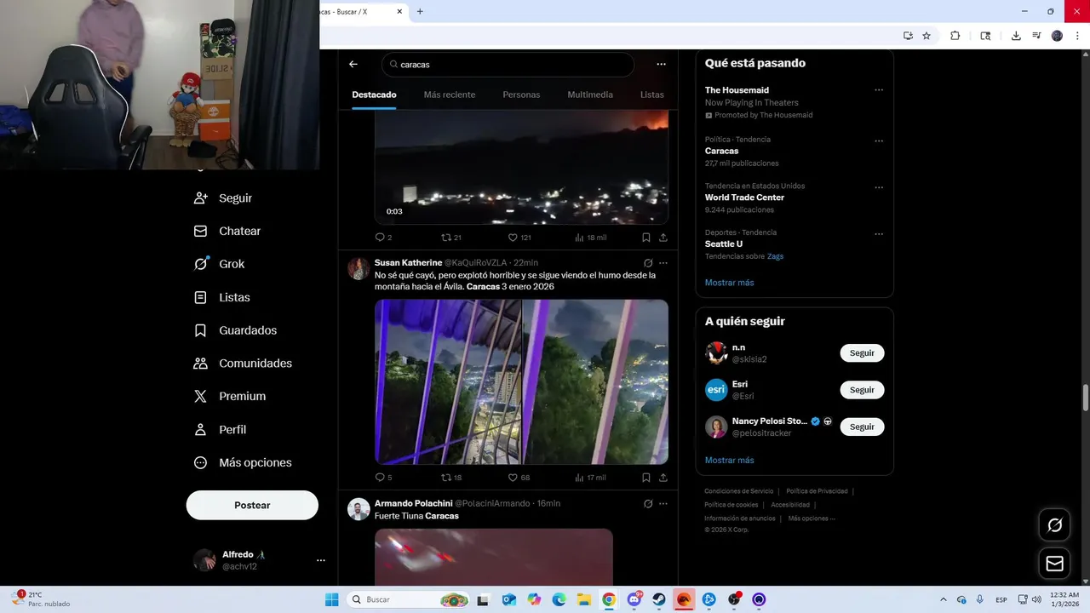Switch to Multimedia tab
This screenshot has width=1090, height=613.
[590, 95]
